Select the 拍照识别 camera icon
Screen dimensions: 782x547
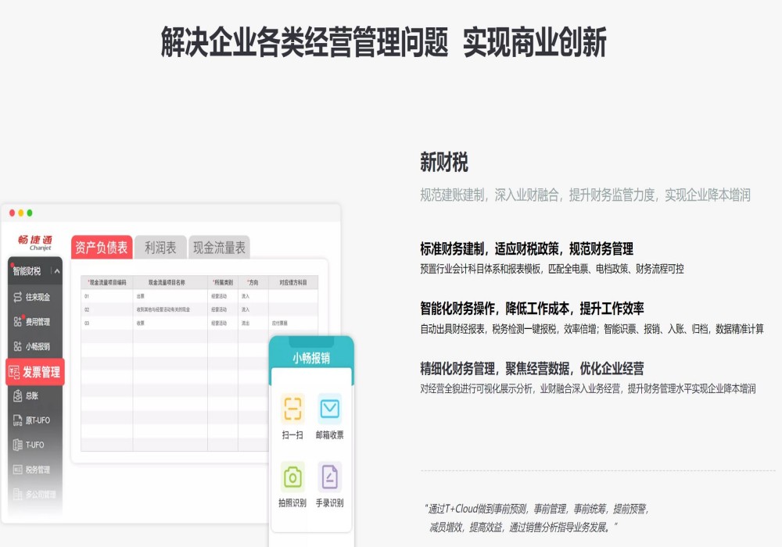292,476
